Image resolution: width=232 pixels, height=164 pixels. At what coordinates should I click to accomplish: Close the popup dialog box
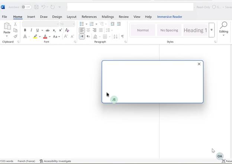[x=199, y=64]
